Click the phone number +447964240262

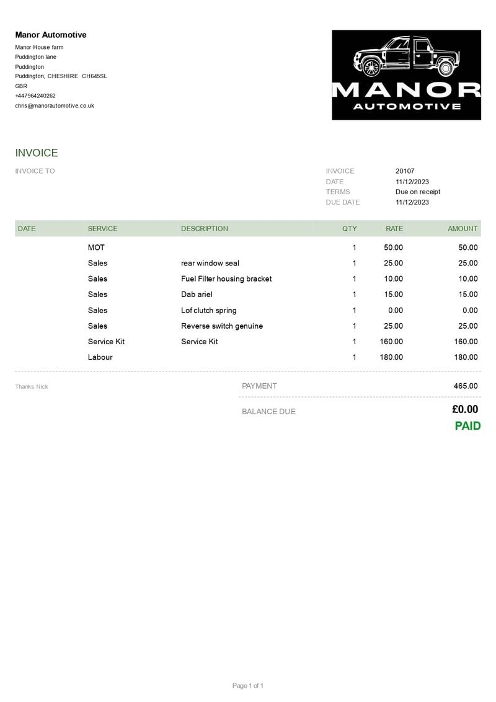point(35,96)
